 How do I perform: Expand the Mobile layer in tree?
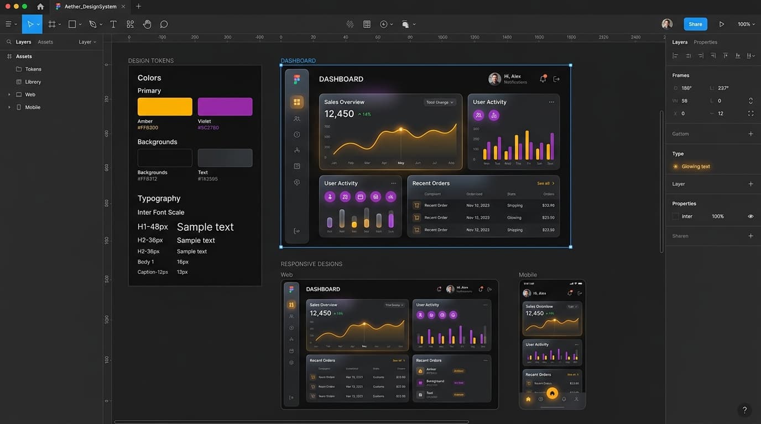(9, 107)
